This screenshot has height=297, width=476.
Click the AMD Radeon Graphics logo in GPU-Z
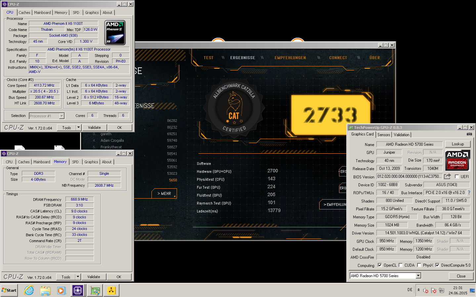[457, 160]
